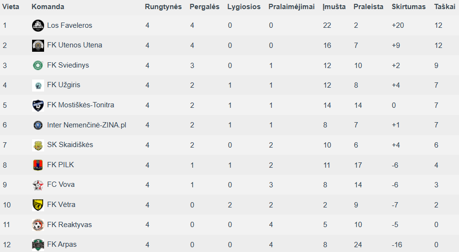
Task: Click the FK Sviedinys green logo
Action: coord(38,65)
